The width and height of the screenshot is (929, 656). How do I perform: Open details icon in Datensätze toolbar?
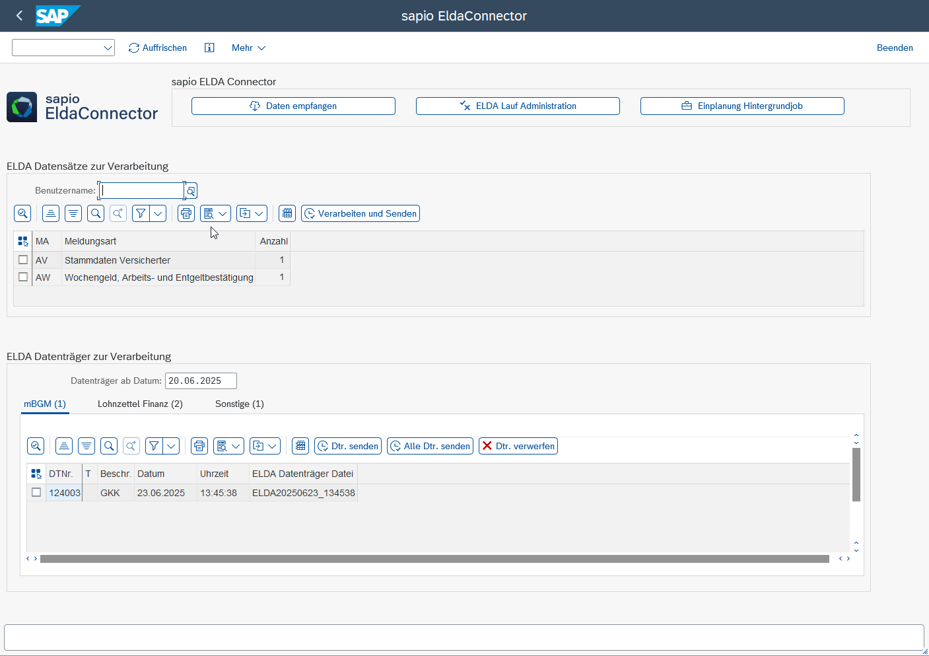pos(22,213)
